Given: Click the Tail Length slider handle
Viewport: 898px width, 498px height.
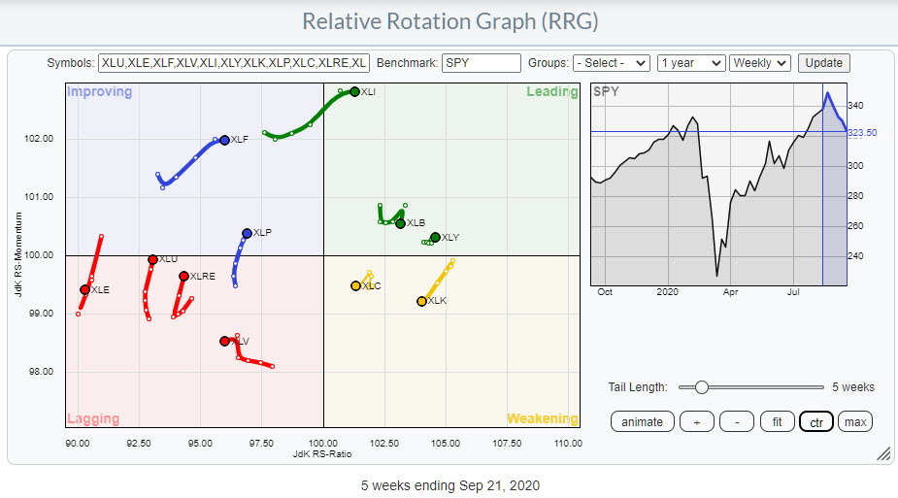Looking at the screenshot, I should pyautogui.click(x=701, y=387).
